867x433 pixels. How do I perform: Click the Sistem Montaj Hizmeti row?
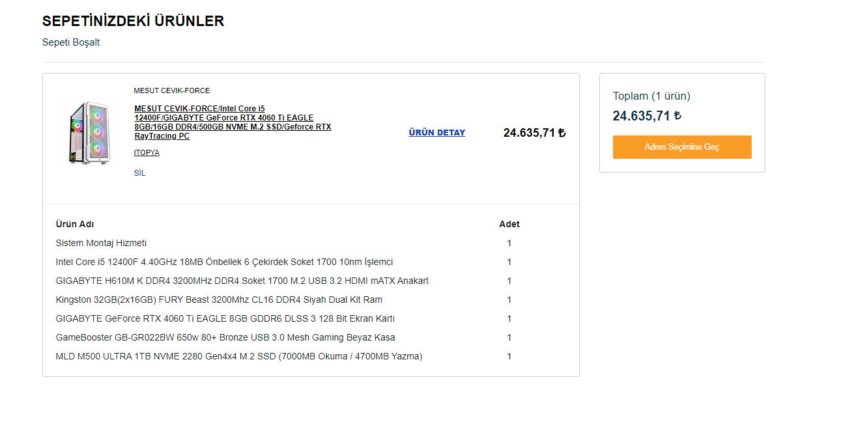pos(101,243)
